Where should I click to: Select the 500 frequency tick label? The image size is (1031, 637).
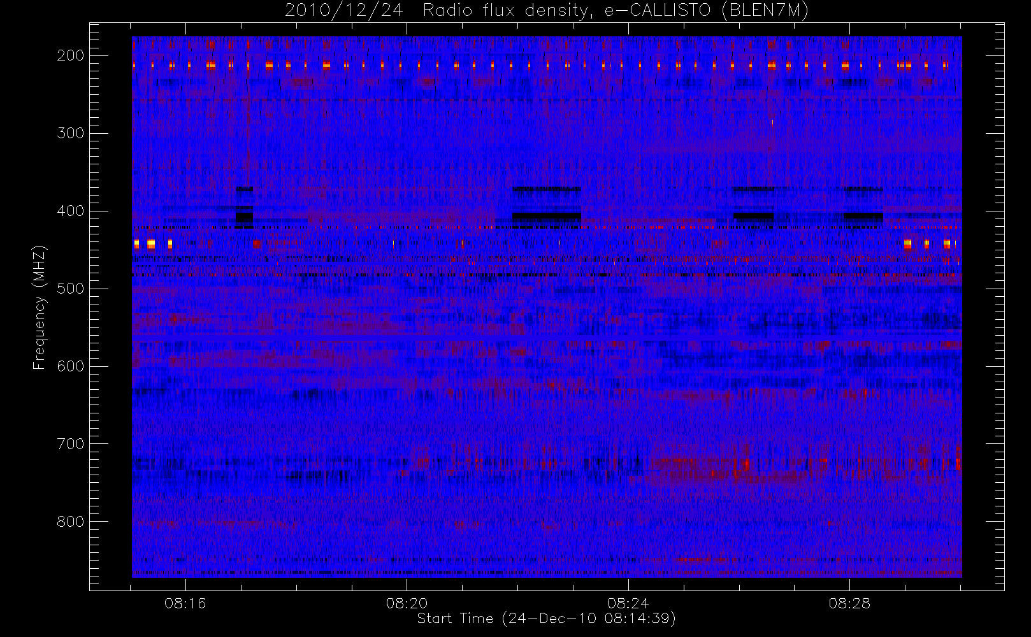[x=71, y=289]
